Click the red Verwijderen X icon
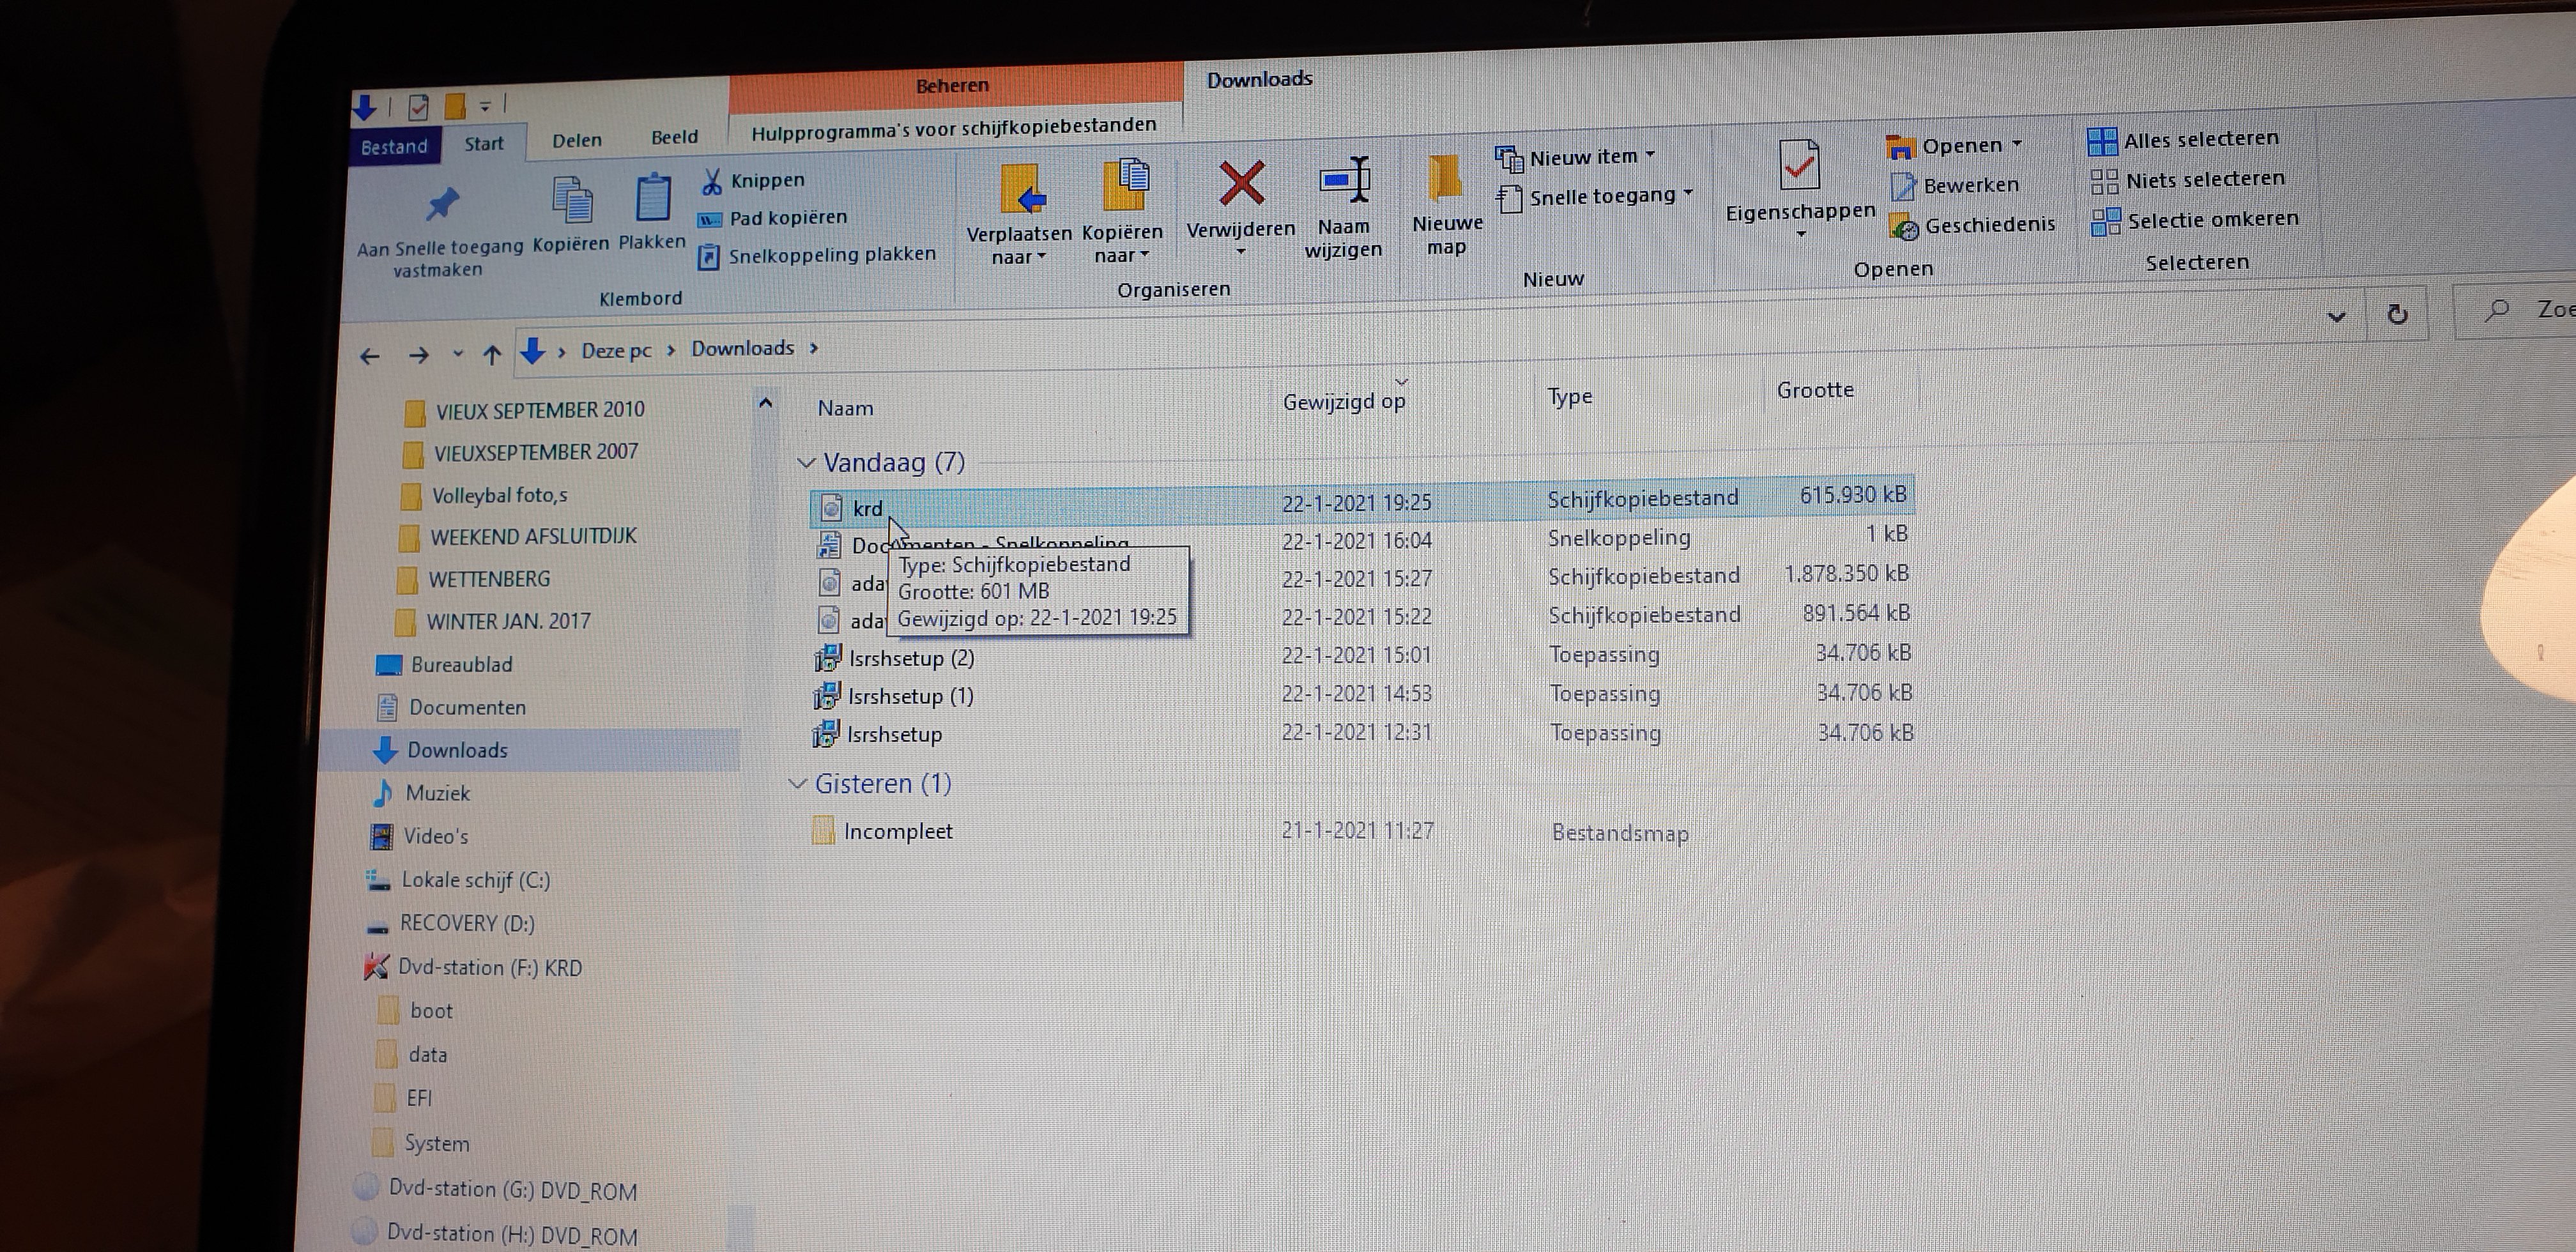Screen dimensions: 2576x1252 [x=1241, y=184]
